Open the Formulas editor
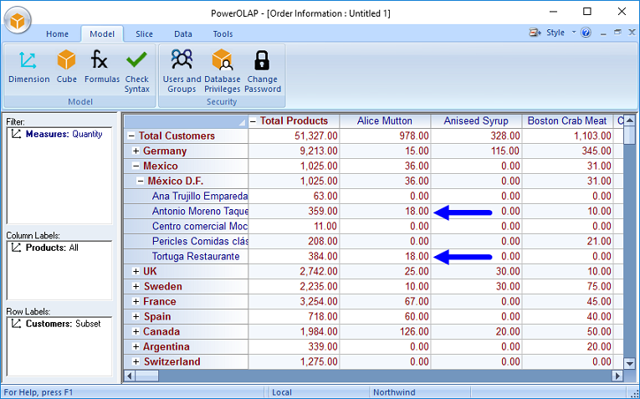 (x=101, y=67)
